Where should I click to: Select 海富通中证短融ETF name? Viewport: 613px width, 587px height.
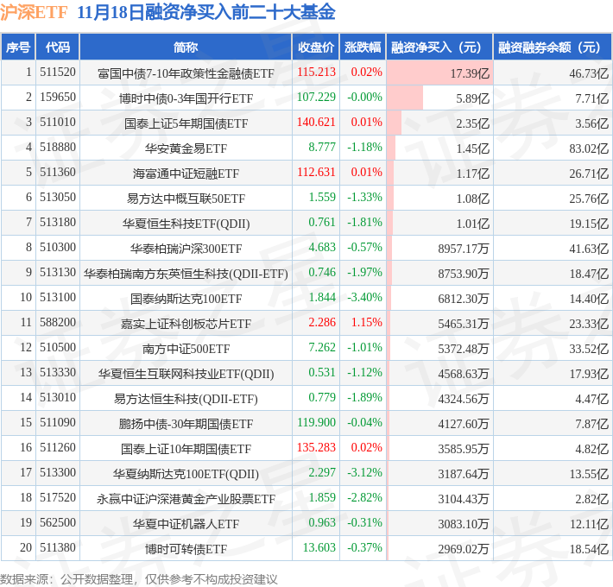click(x=186, y=174)
